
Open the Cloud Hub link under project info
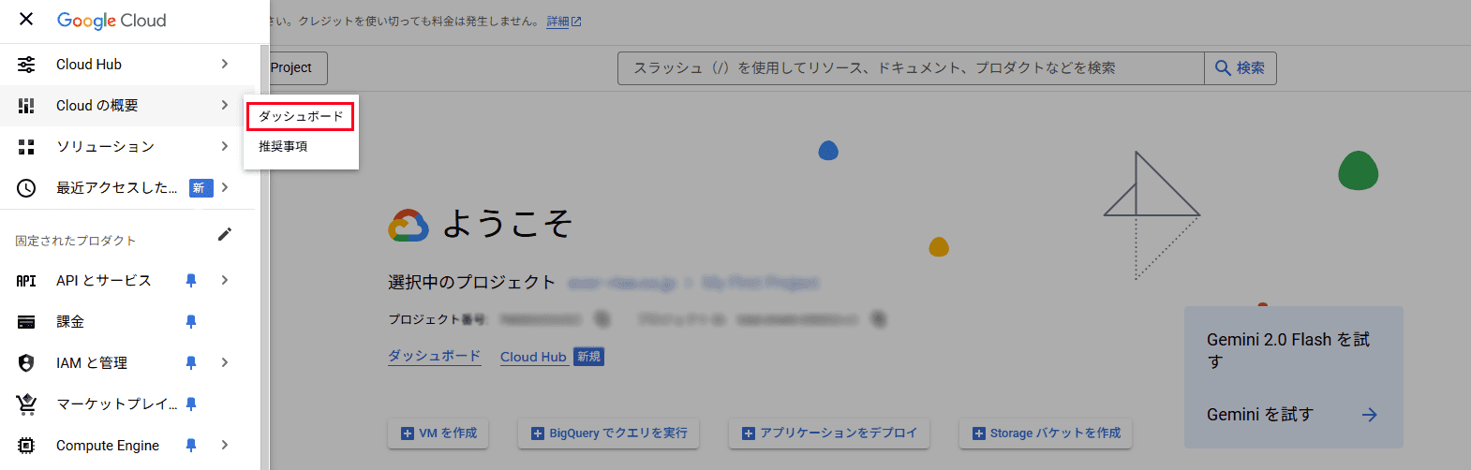pyautogui.click(x=533, y=357)
